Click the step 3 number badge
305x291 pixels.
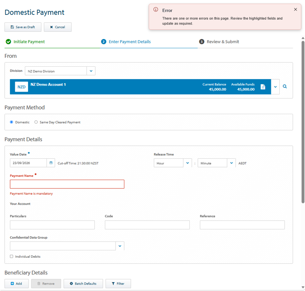coord(201,42)
